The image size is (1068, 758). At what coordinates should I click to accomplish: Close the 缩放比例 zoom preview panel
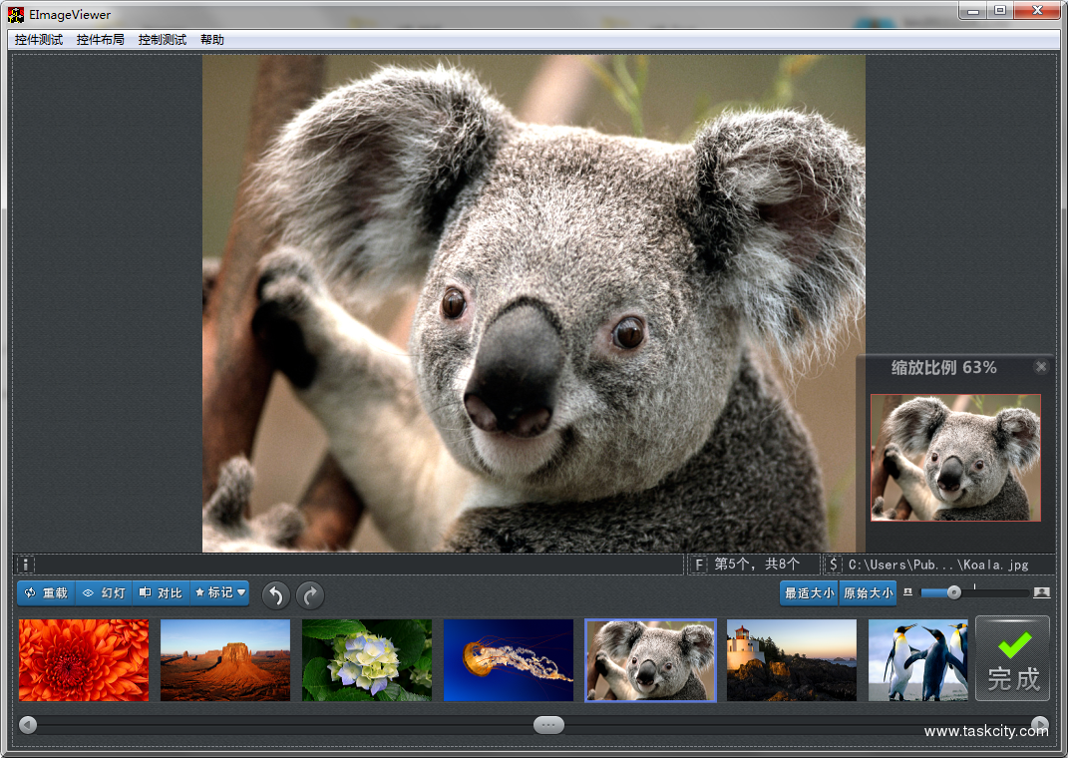coord(1041,367)
